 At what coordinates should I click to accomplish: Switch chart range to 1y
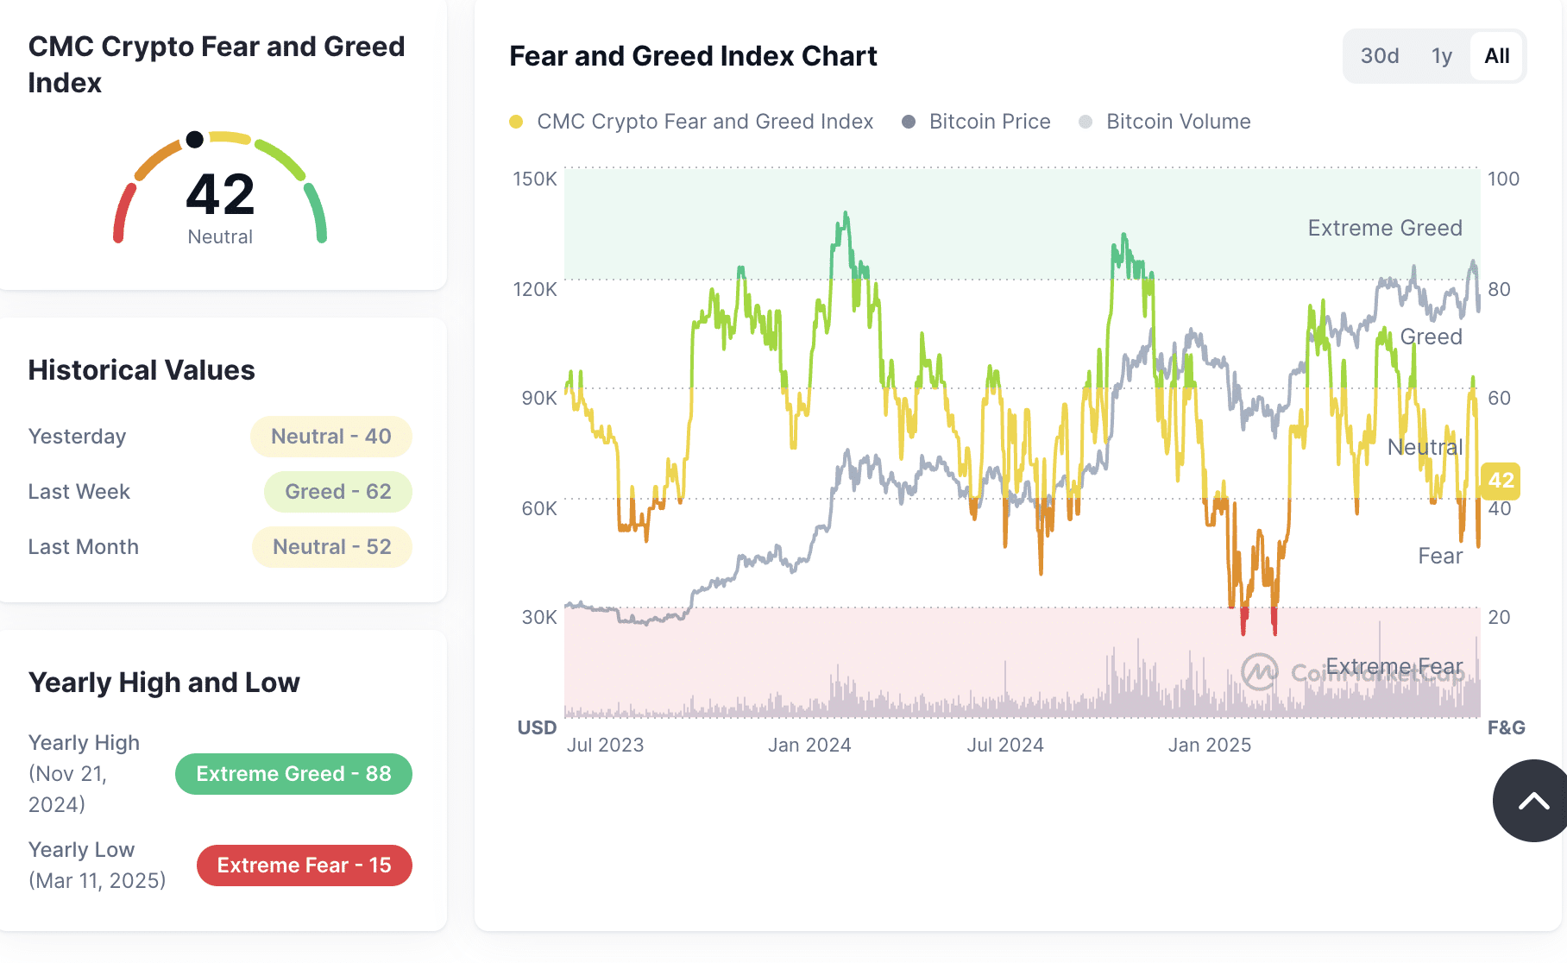(1441, 56)
